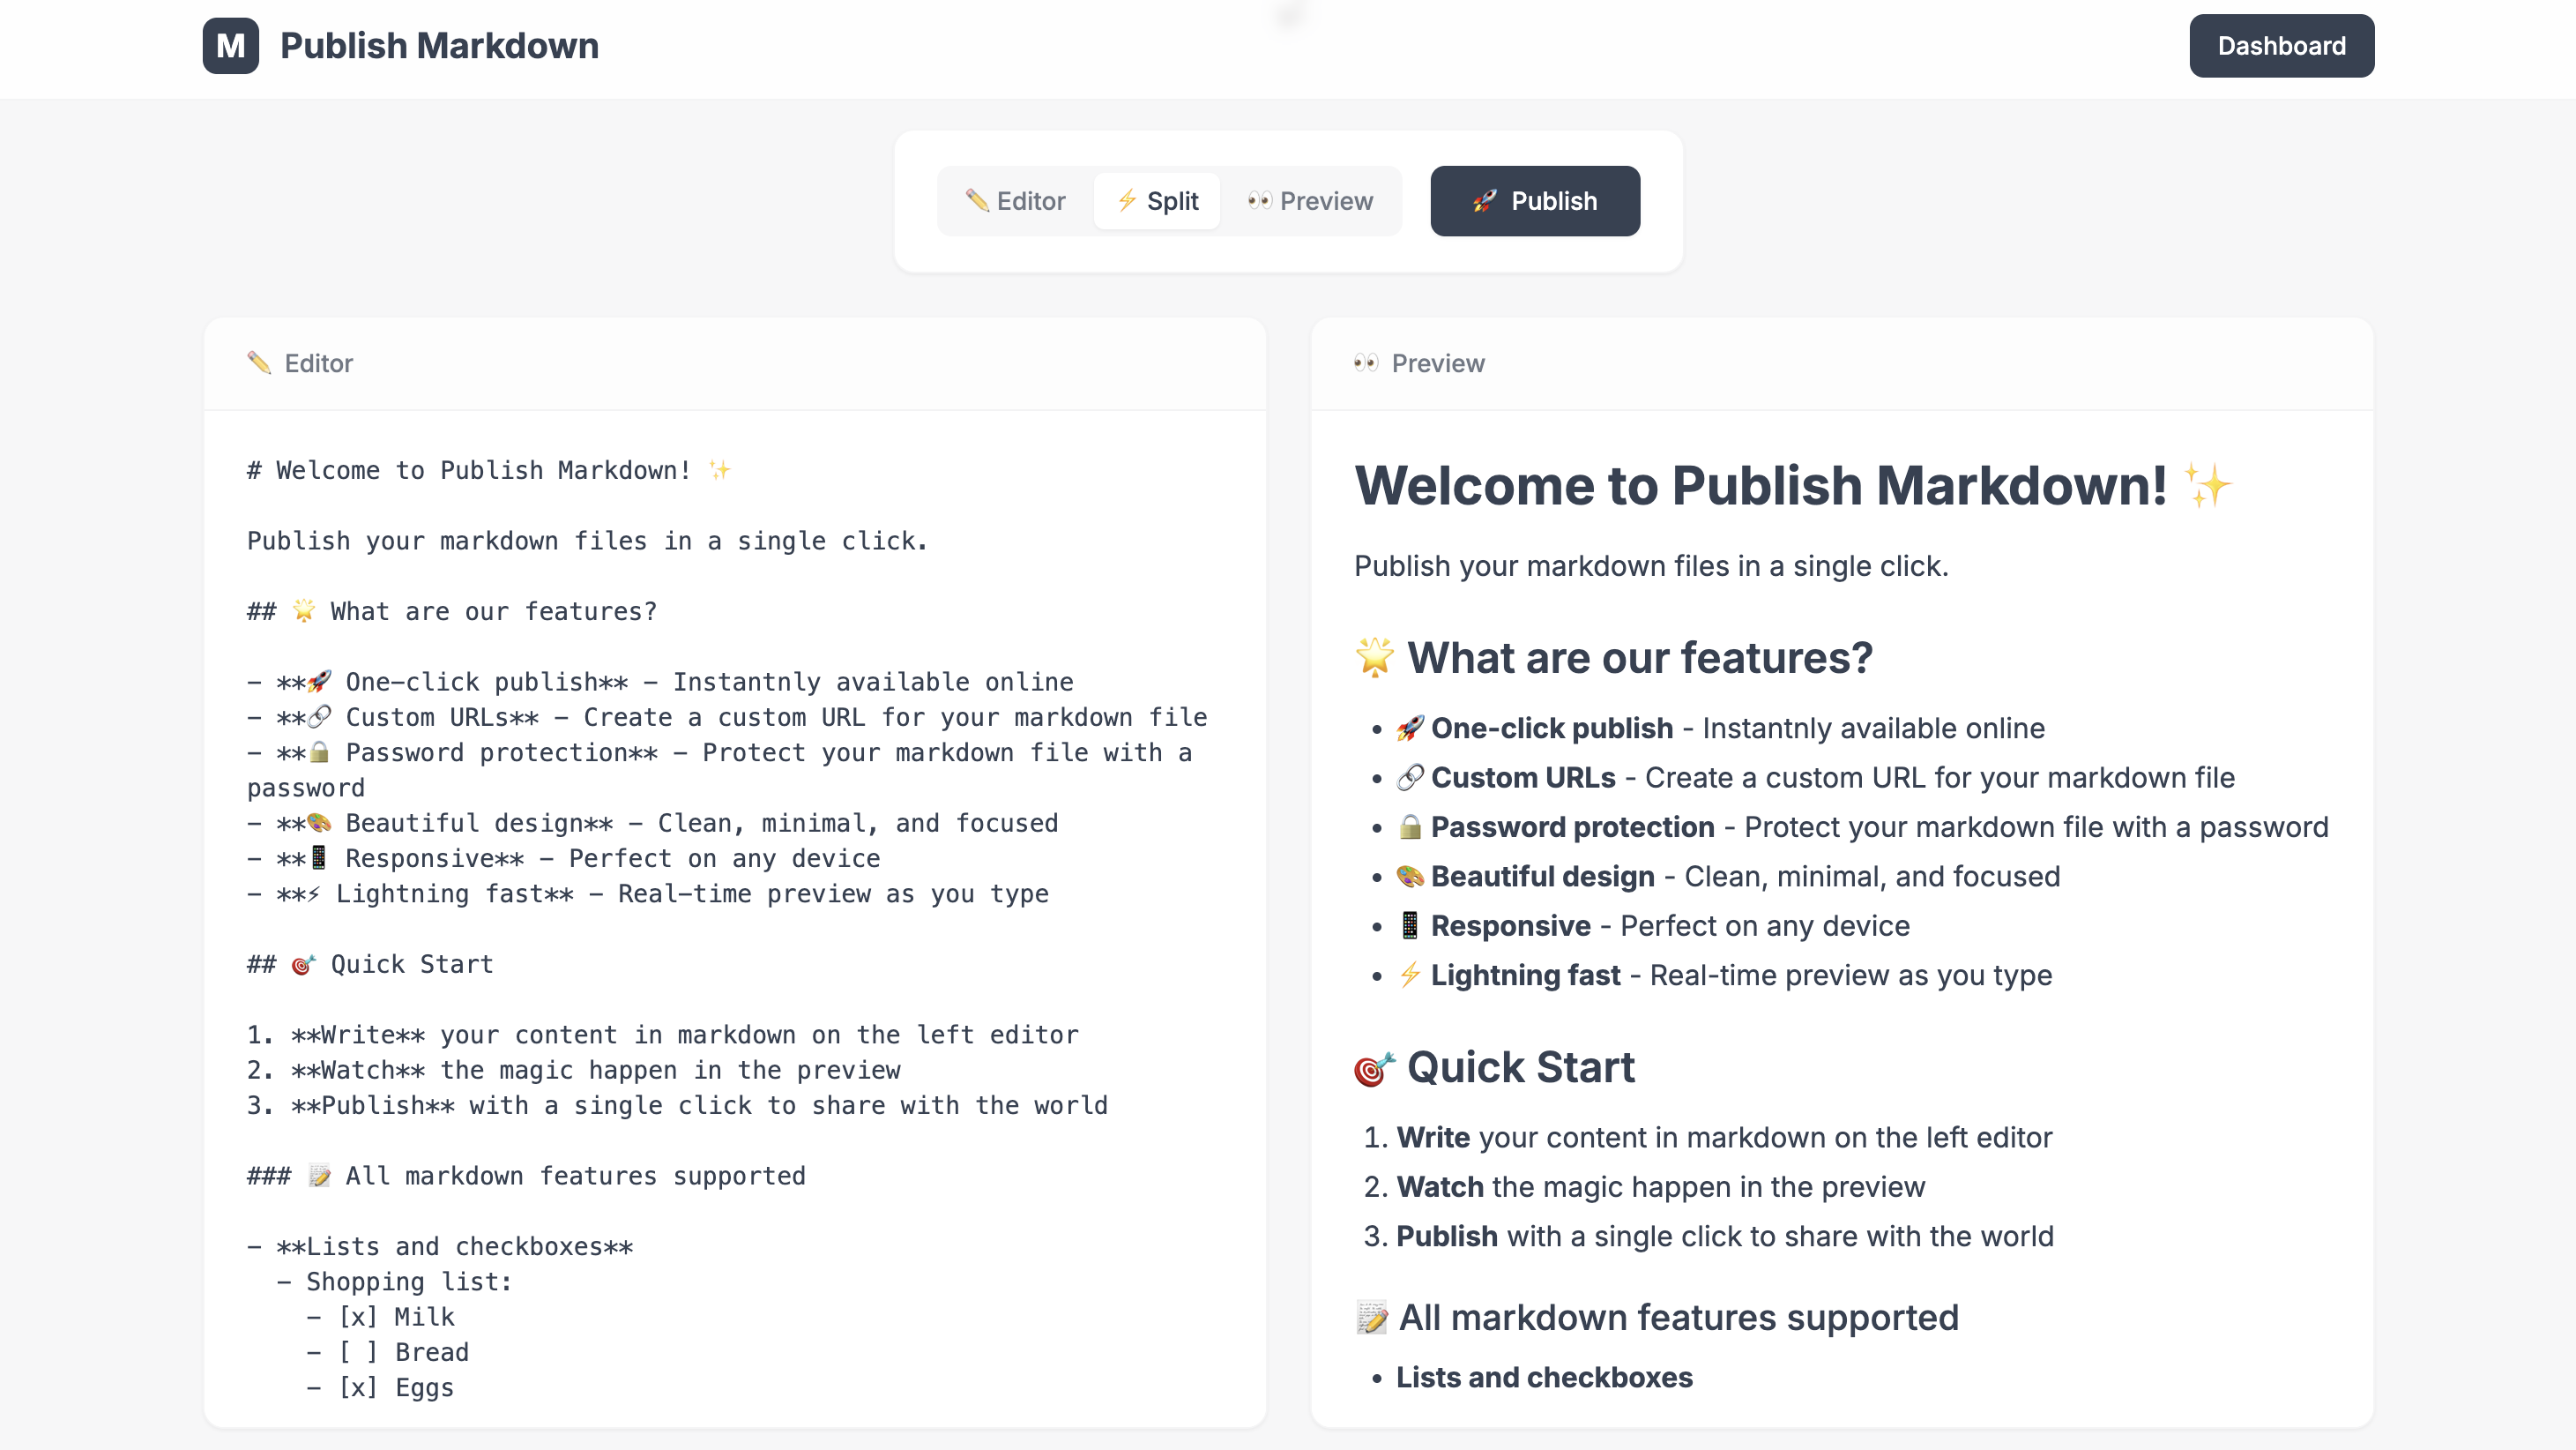Click the memo emoji beside All markdown features
The height and width of the screenshot is (1450, 2576).
[1372, 1318]
